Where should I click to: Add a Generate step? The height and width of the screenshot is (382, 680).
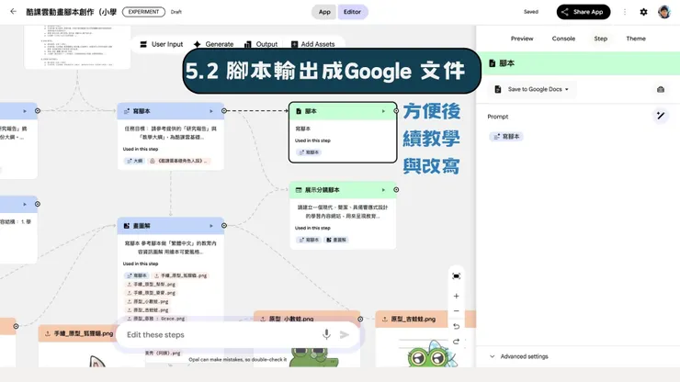[x=213, y=44]
